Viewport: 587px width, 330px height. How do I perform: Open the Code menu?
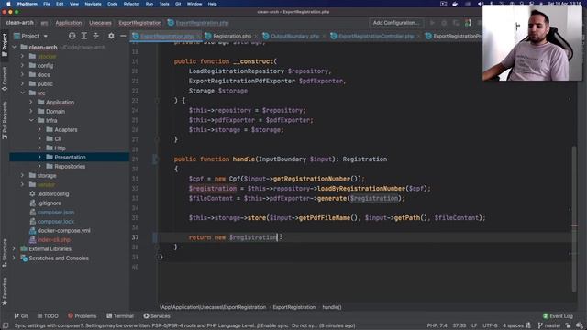click(112, 4)
